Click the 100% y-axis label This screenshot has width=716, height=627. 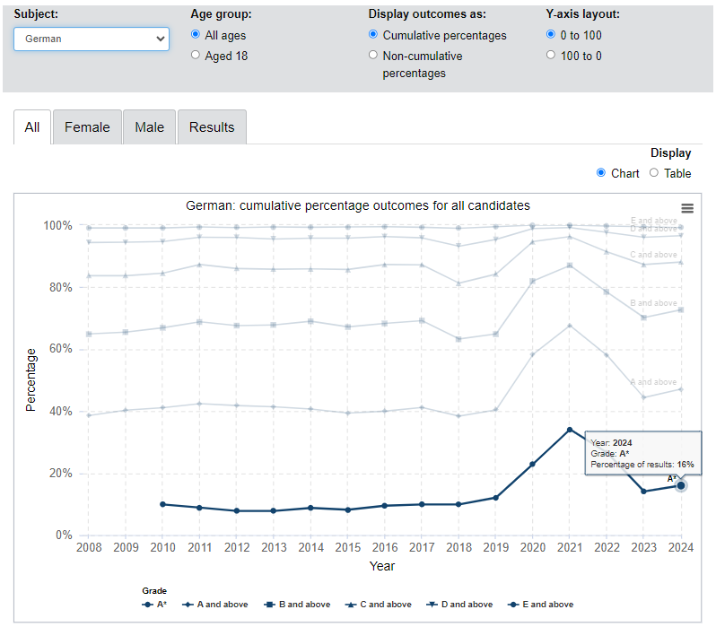[x=57, y=225]
